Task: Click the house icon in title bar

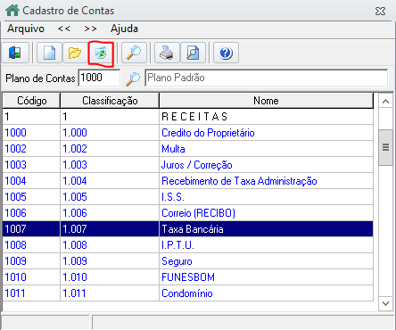Action: click(x=12, y=11)
